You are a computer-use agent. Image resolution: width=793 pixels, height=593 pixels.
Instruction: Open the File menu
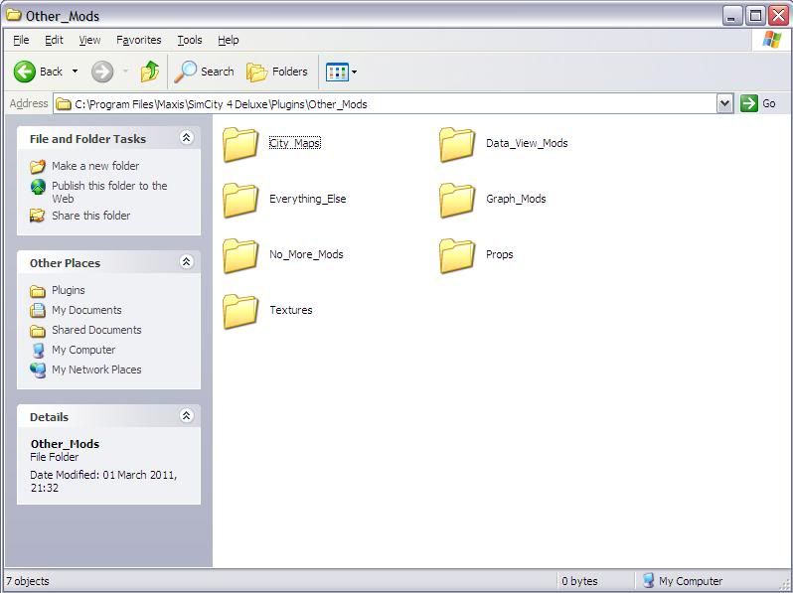click(x=21, y=40)
